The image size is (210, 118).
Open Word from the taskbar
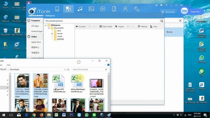point(64,115)
